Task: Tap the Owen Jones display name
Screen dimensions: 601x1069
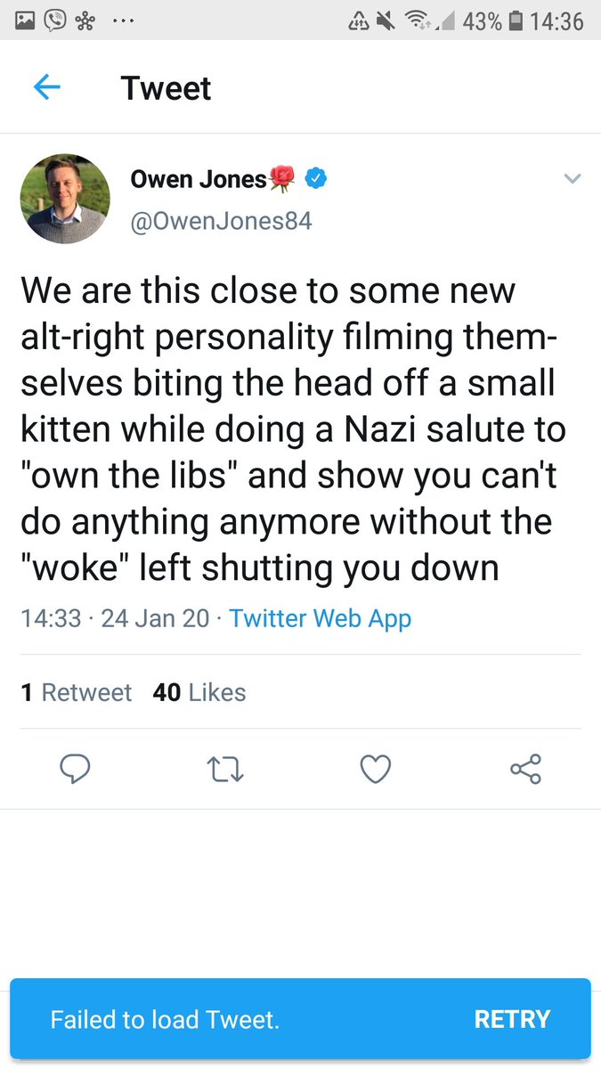Action: coord(198,179)
